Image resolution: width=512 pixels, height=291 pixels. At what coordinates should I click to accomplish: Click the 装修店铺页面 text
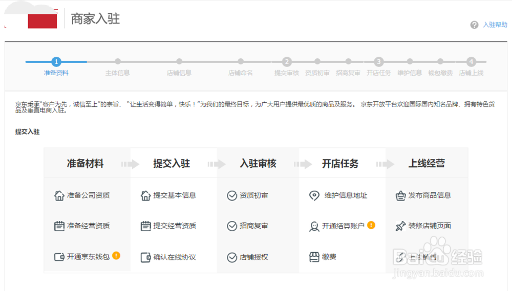[430, 226]
